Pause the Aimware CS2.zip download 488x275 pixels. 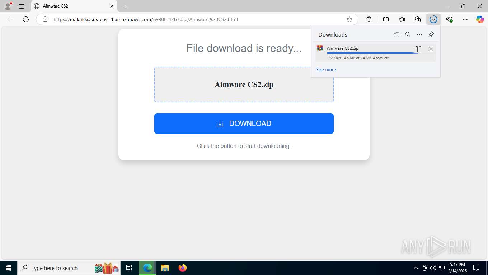418,49
